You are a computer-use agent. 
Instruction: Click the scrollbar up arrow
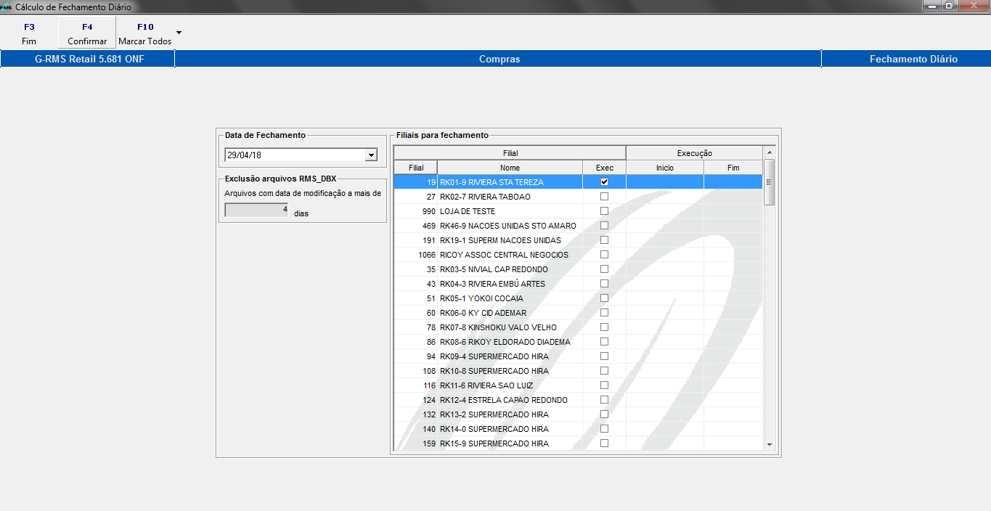click(770, 152)
